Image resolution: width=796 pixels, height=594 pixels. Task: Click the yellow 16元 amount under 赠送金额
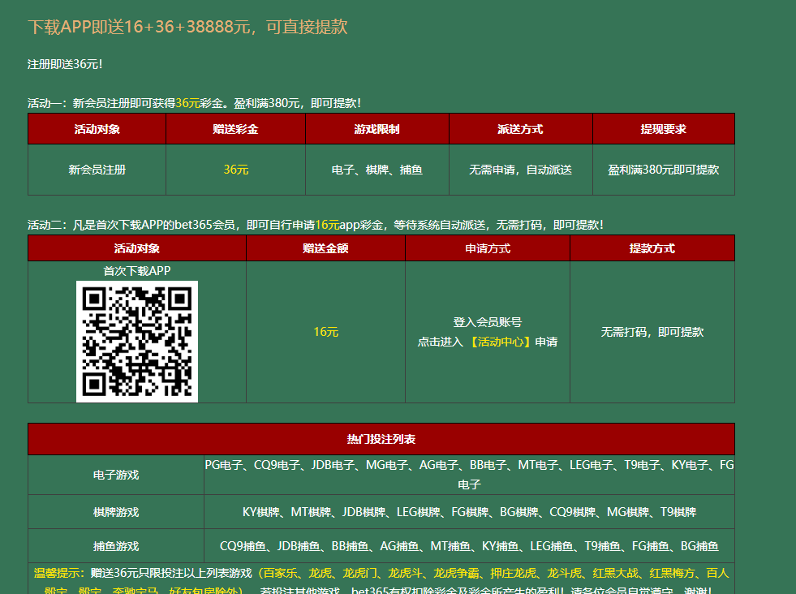tap(325, 332)
